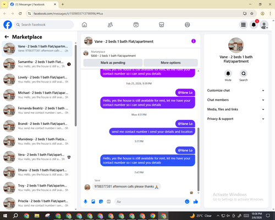Viewport: 275px width, 220px height.
Task: Open the emoji picker in message box
Action: pos(187,202)
